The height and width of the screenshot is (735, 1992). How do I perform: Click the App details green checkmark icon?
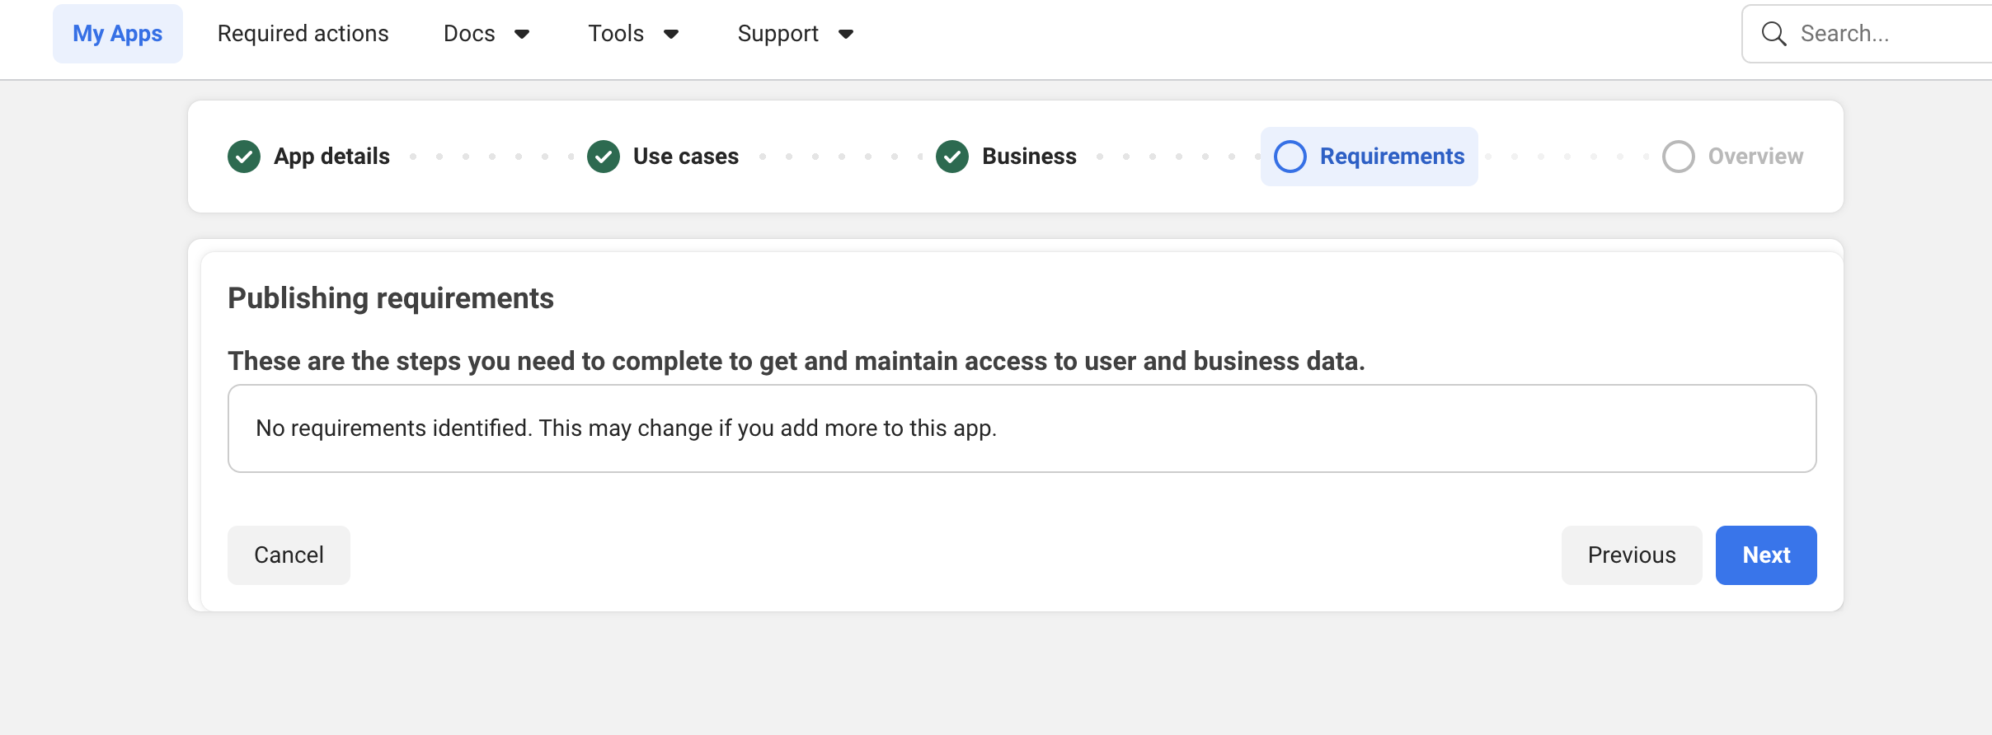(244, 157)
